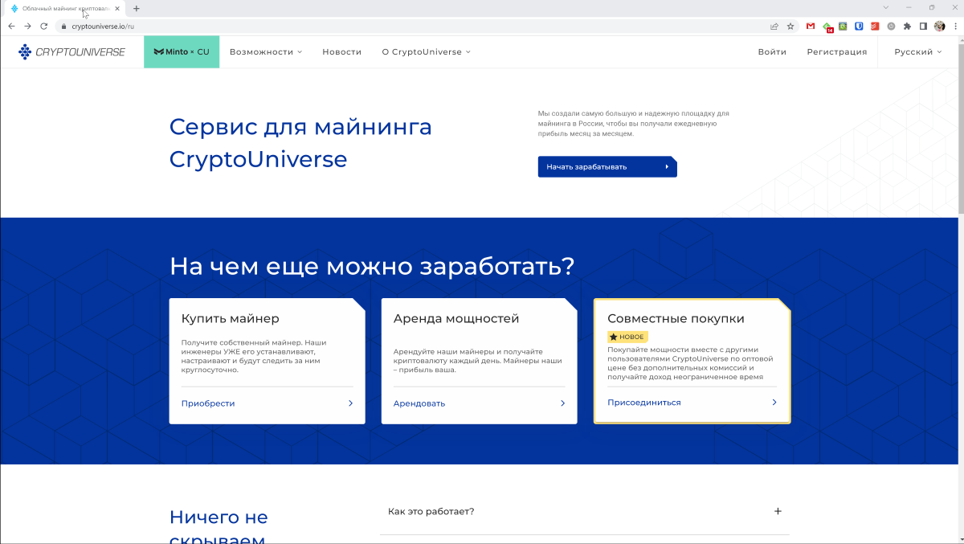The width and height of the screenshot is (964, 544).
Task: Open the Chrome profile avatar
Action: pyautogui.click(x=939, y=26)
